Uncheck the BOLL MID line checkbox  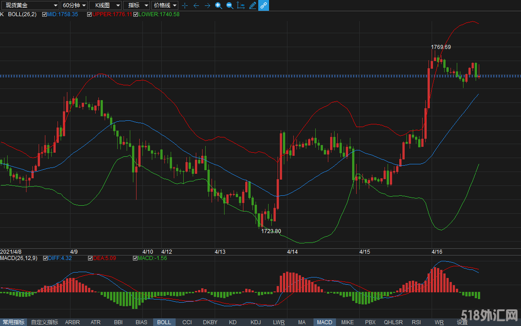44,14
